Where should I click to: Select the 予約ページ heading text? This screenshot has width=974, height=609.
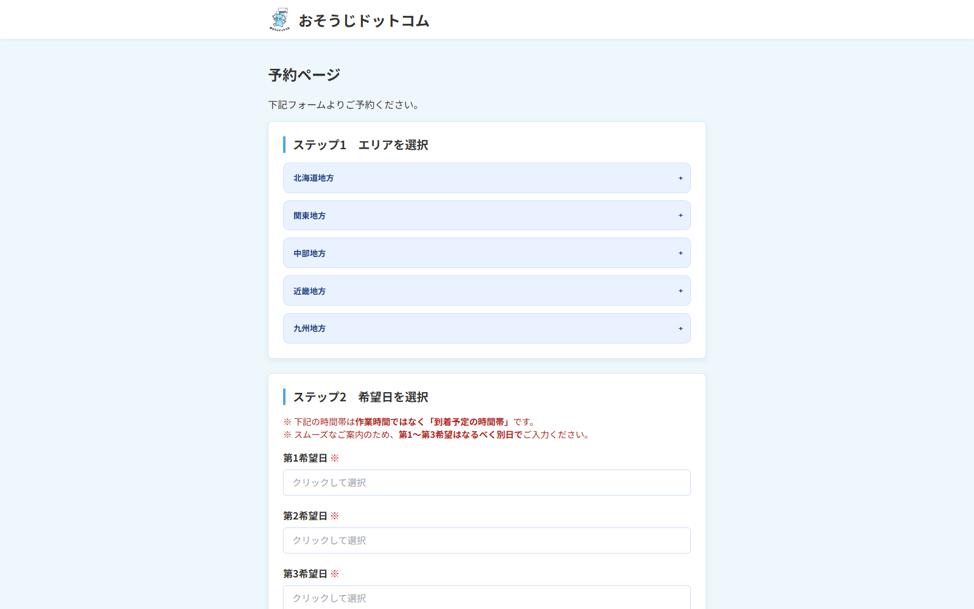click(x=304, y=75)
